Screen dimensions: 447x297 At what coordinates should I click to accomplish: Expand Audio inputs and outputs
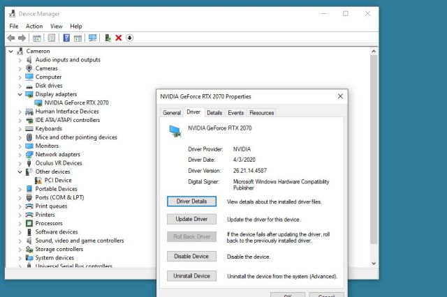point(20,61)
